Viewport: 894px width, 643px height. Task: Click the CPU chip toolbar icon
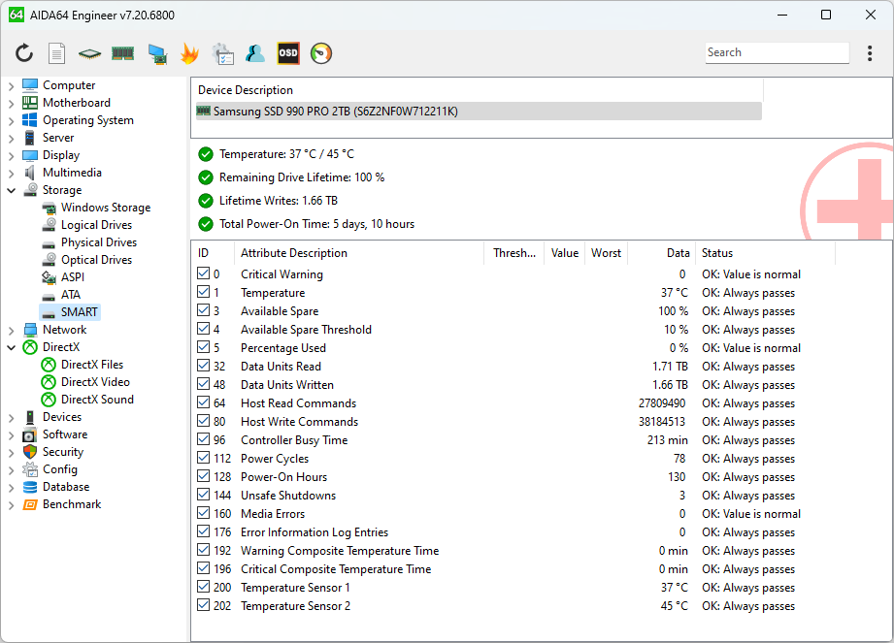pyautogui.click(x=90, y=53)
